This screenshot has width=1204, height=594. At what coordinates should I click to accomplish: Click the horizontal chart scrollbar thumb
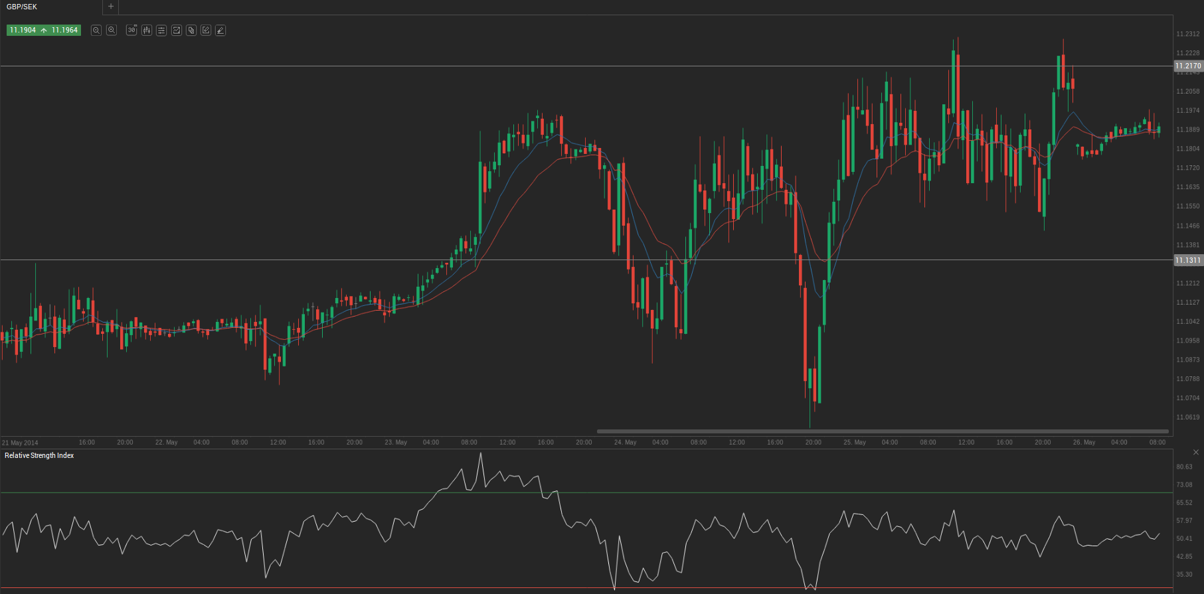(882, 431)
